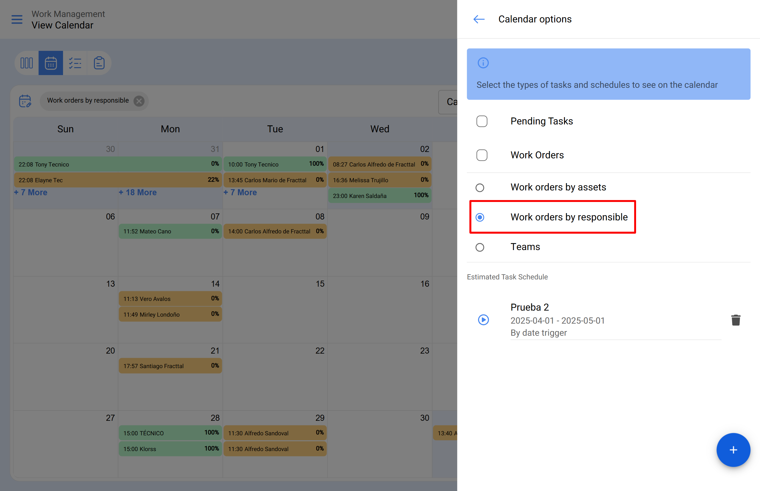Expand + 7 More on Tuesday 01
This screenshot has height=491, width=760.
(240, 193)
